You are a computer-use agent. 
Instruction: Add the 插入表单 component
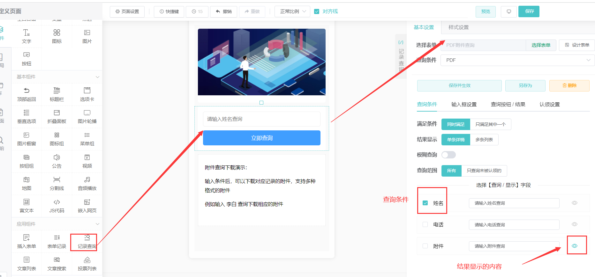click(x=26, y=242)
